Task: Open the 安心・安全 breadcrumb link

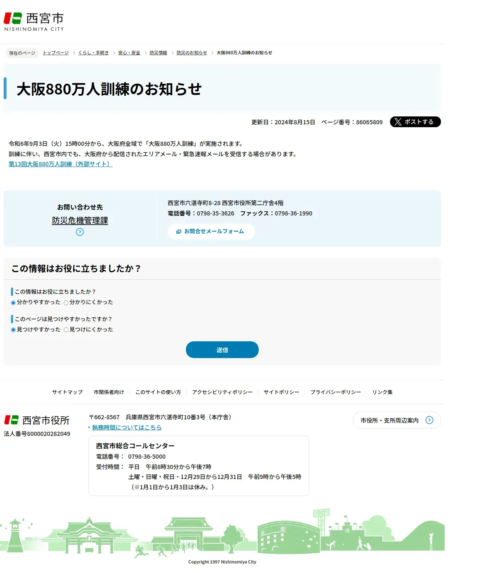Action: pos(129,53)
